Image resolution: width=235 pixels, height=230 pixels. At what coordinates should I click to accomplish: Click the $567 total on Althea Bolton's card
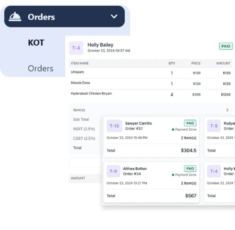point(191,195)
